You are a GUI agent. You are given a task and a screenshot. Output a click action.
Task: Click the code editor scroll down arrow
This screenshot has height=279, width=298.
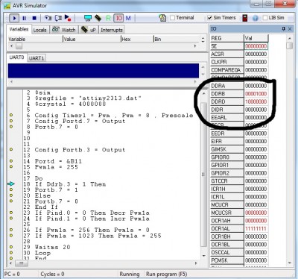(x=204, y=256)
